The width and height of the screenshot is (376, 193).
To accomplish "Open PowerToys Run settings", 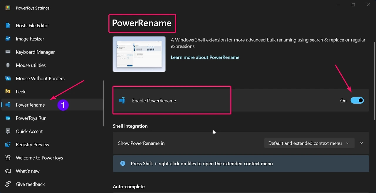I will pos(52,118).
